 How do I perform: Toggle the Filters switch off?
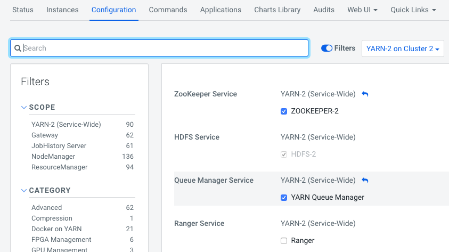[326, 48]
